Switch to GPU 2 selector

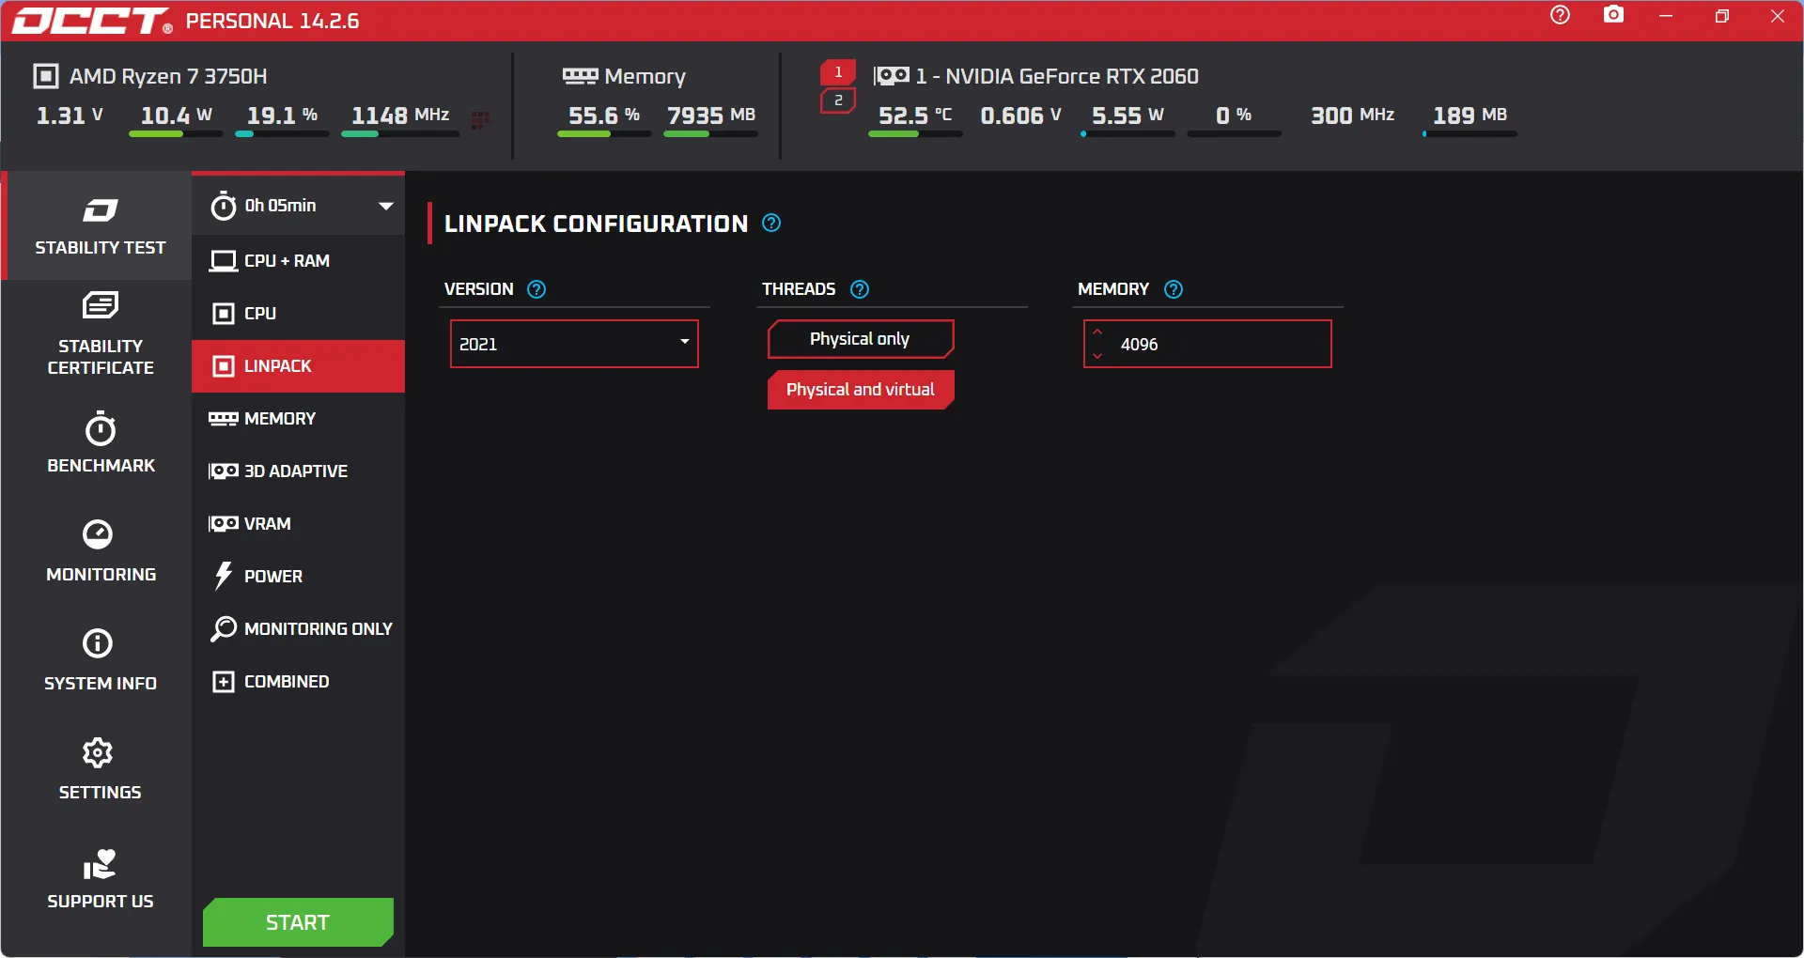click(x=838, y=100)
